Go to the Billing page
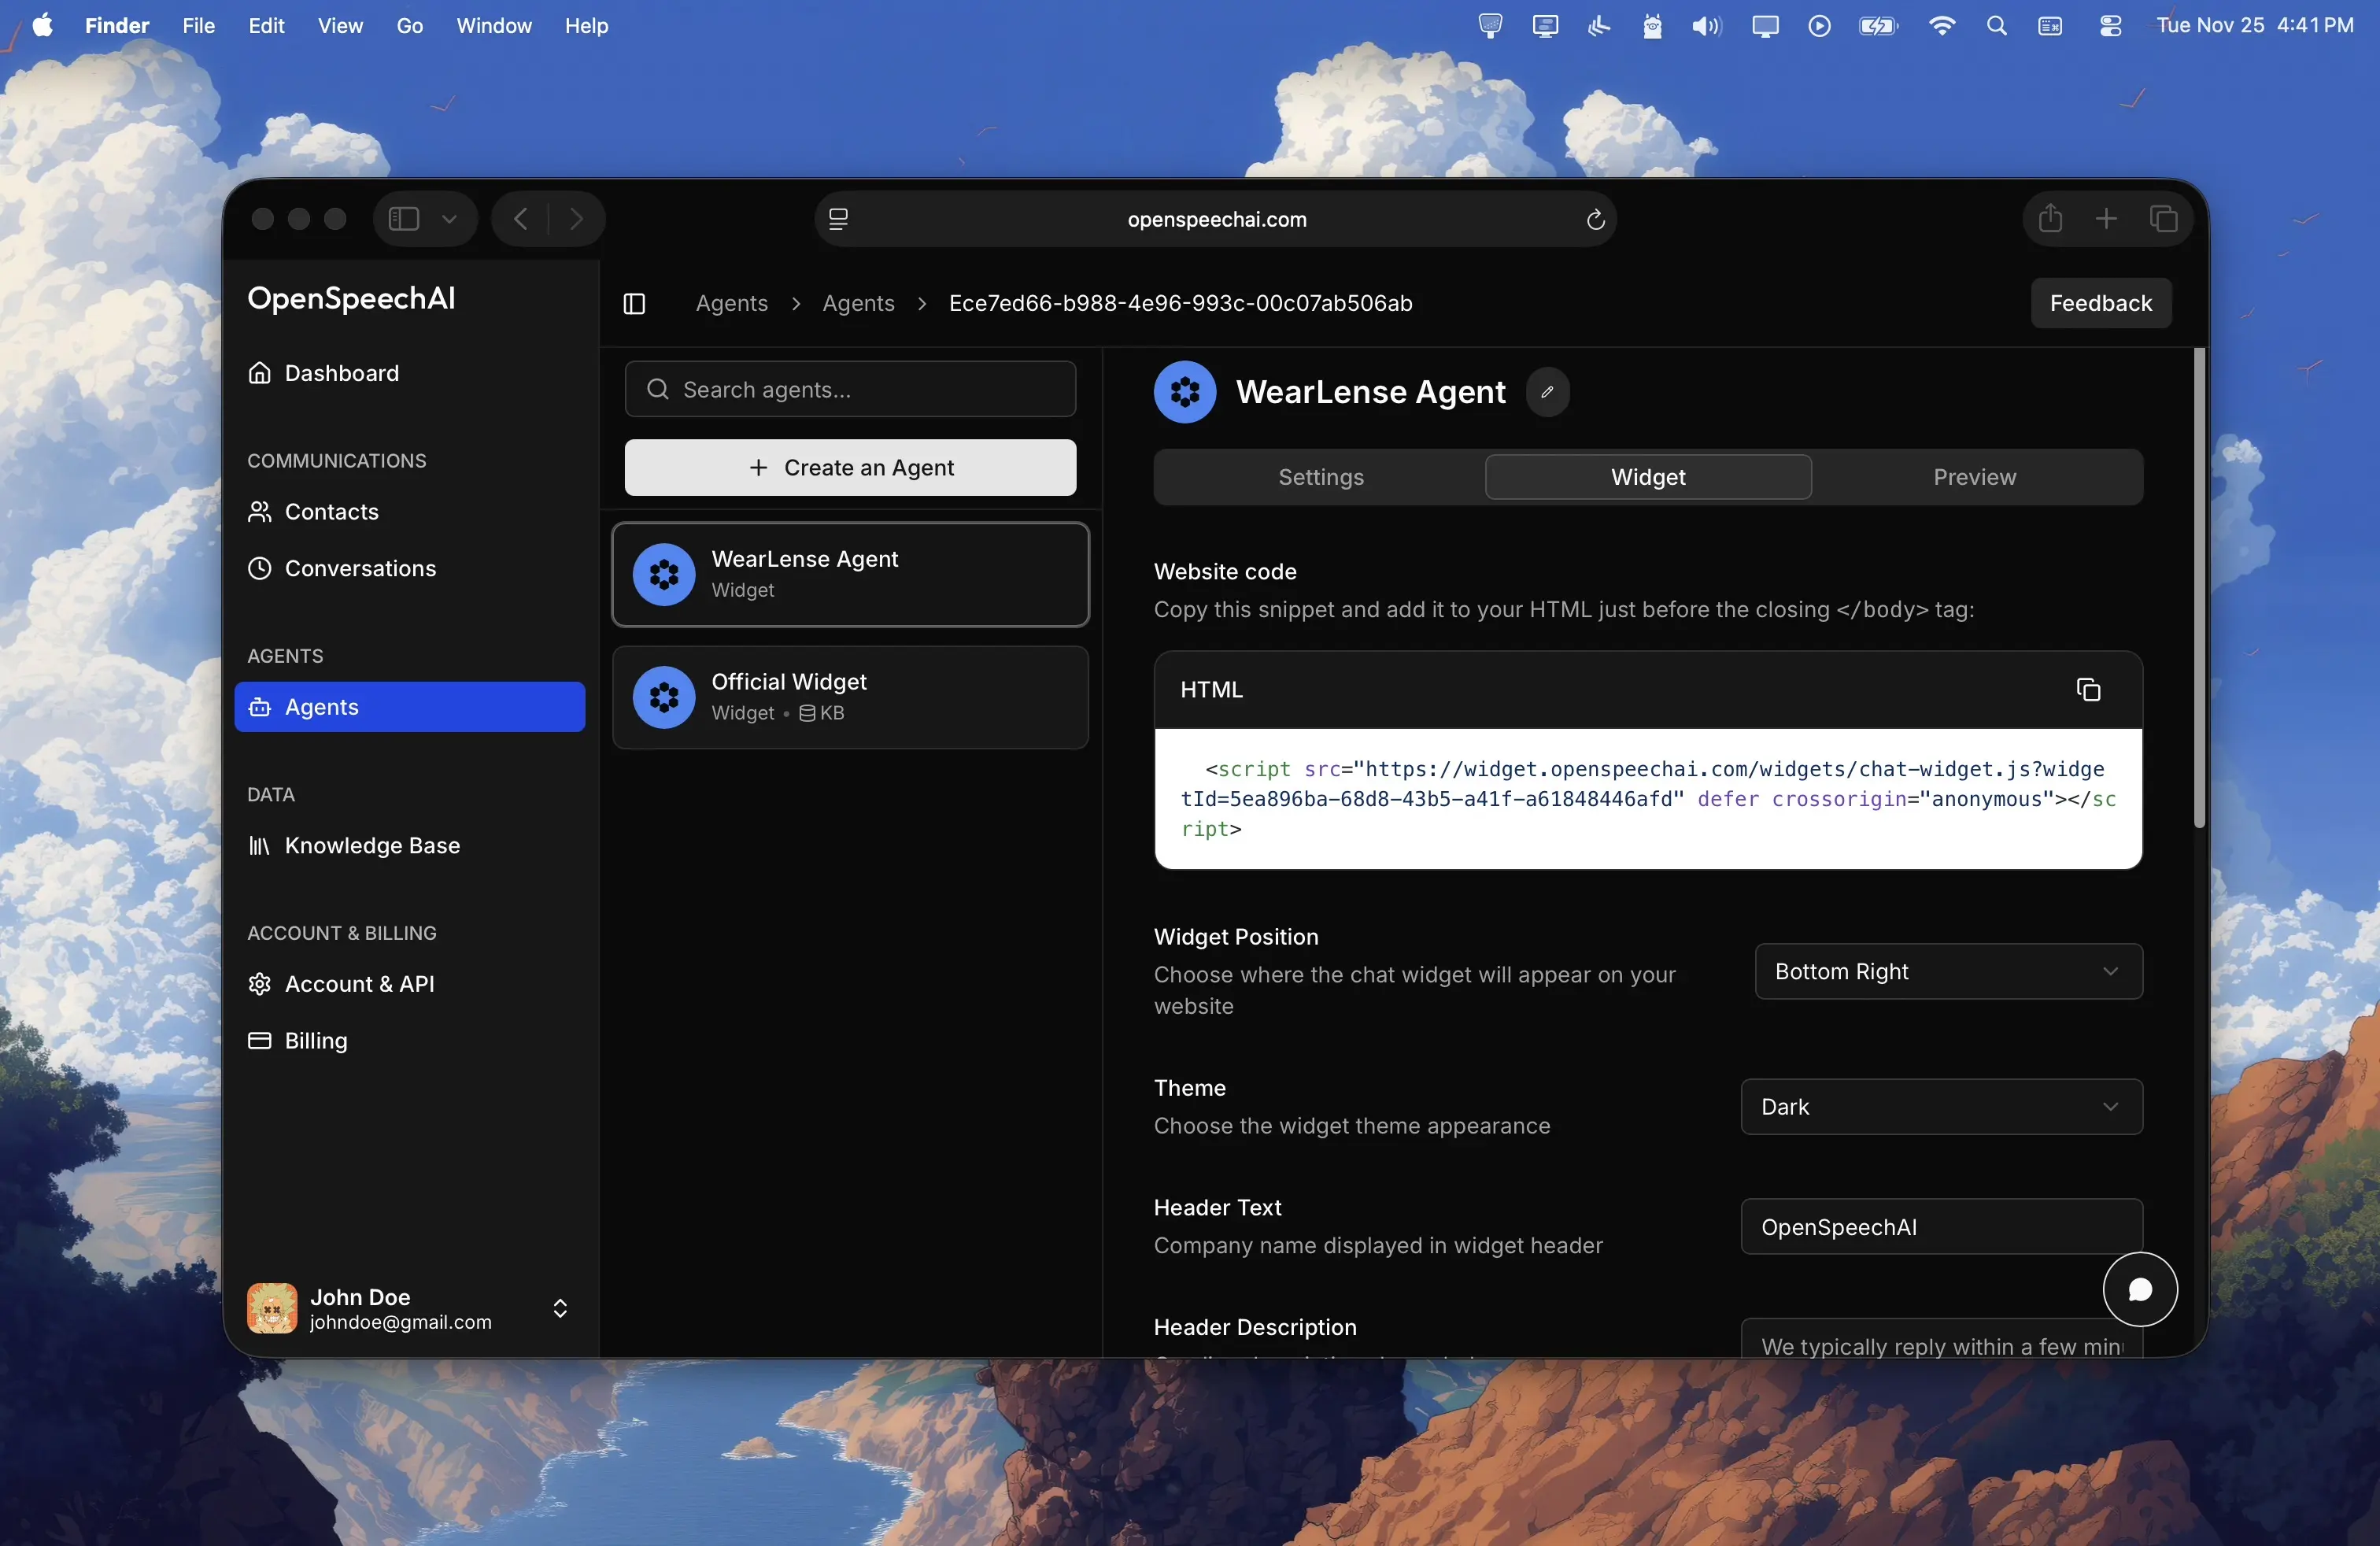 point(409,1040)
